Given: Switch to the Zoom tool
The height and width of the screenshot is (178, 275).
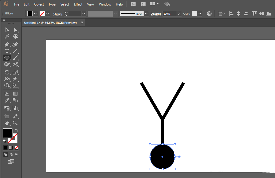Looking at the screenshot, I should (x=16, y=123).
